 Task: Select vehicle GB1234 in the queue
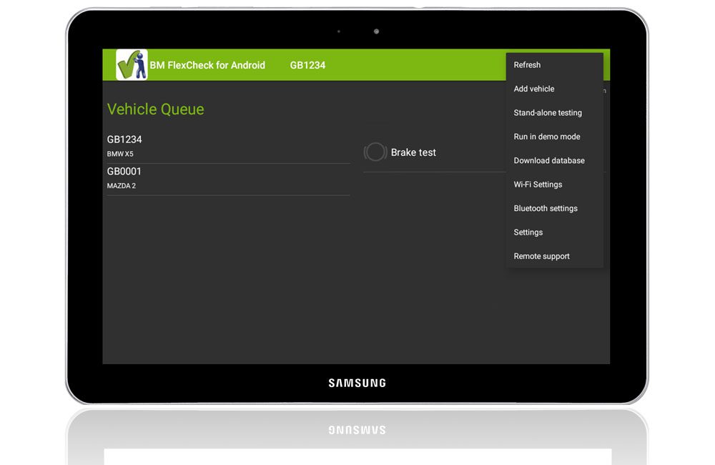tap(124, 139)
